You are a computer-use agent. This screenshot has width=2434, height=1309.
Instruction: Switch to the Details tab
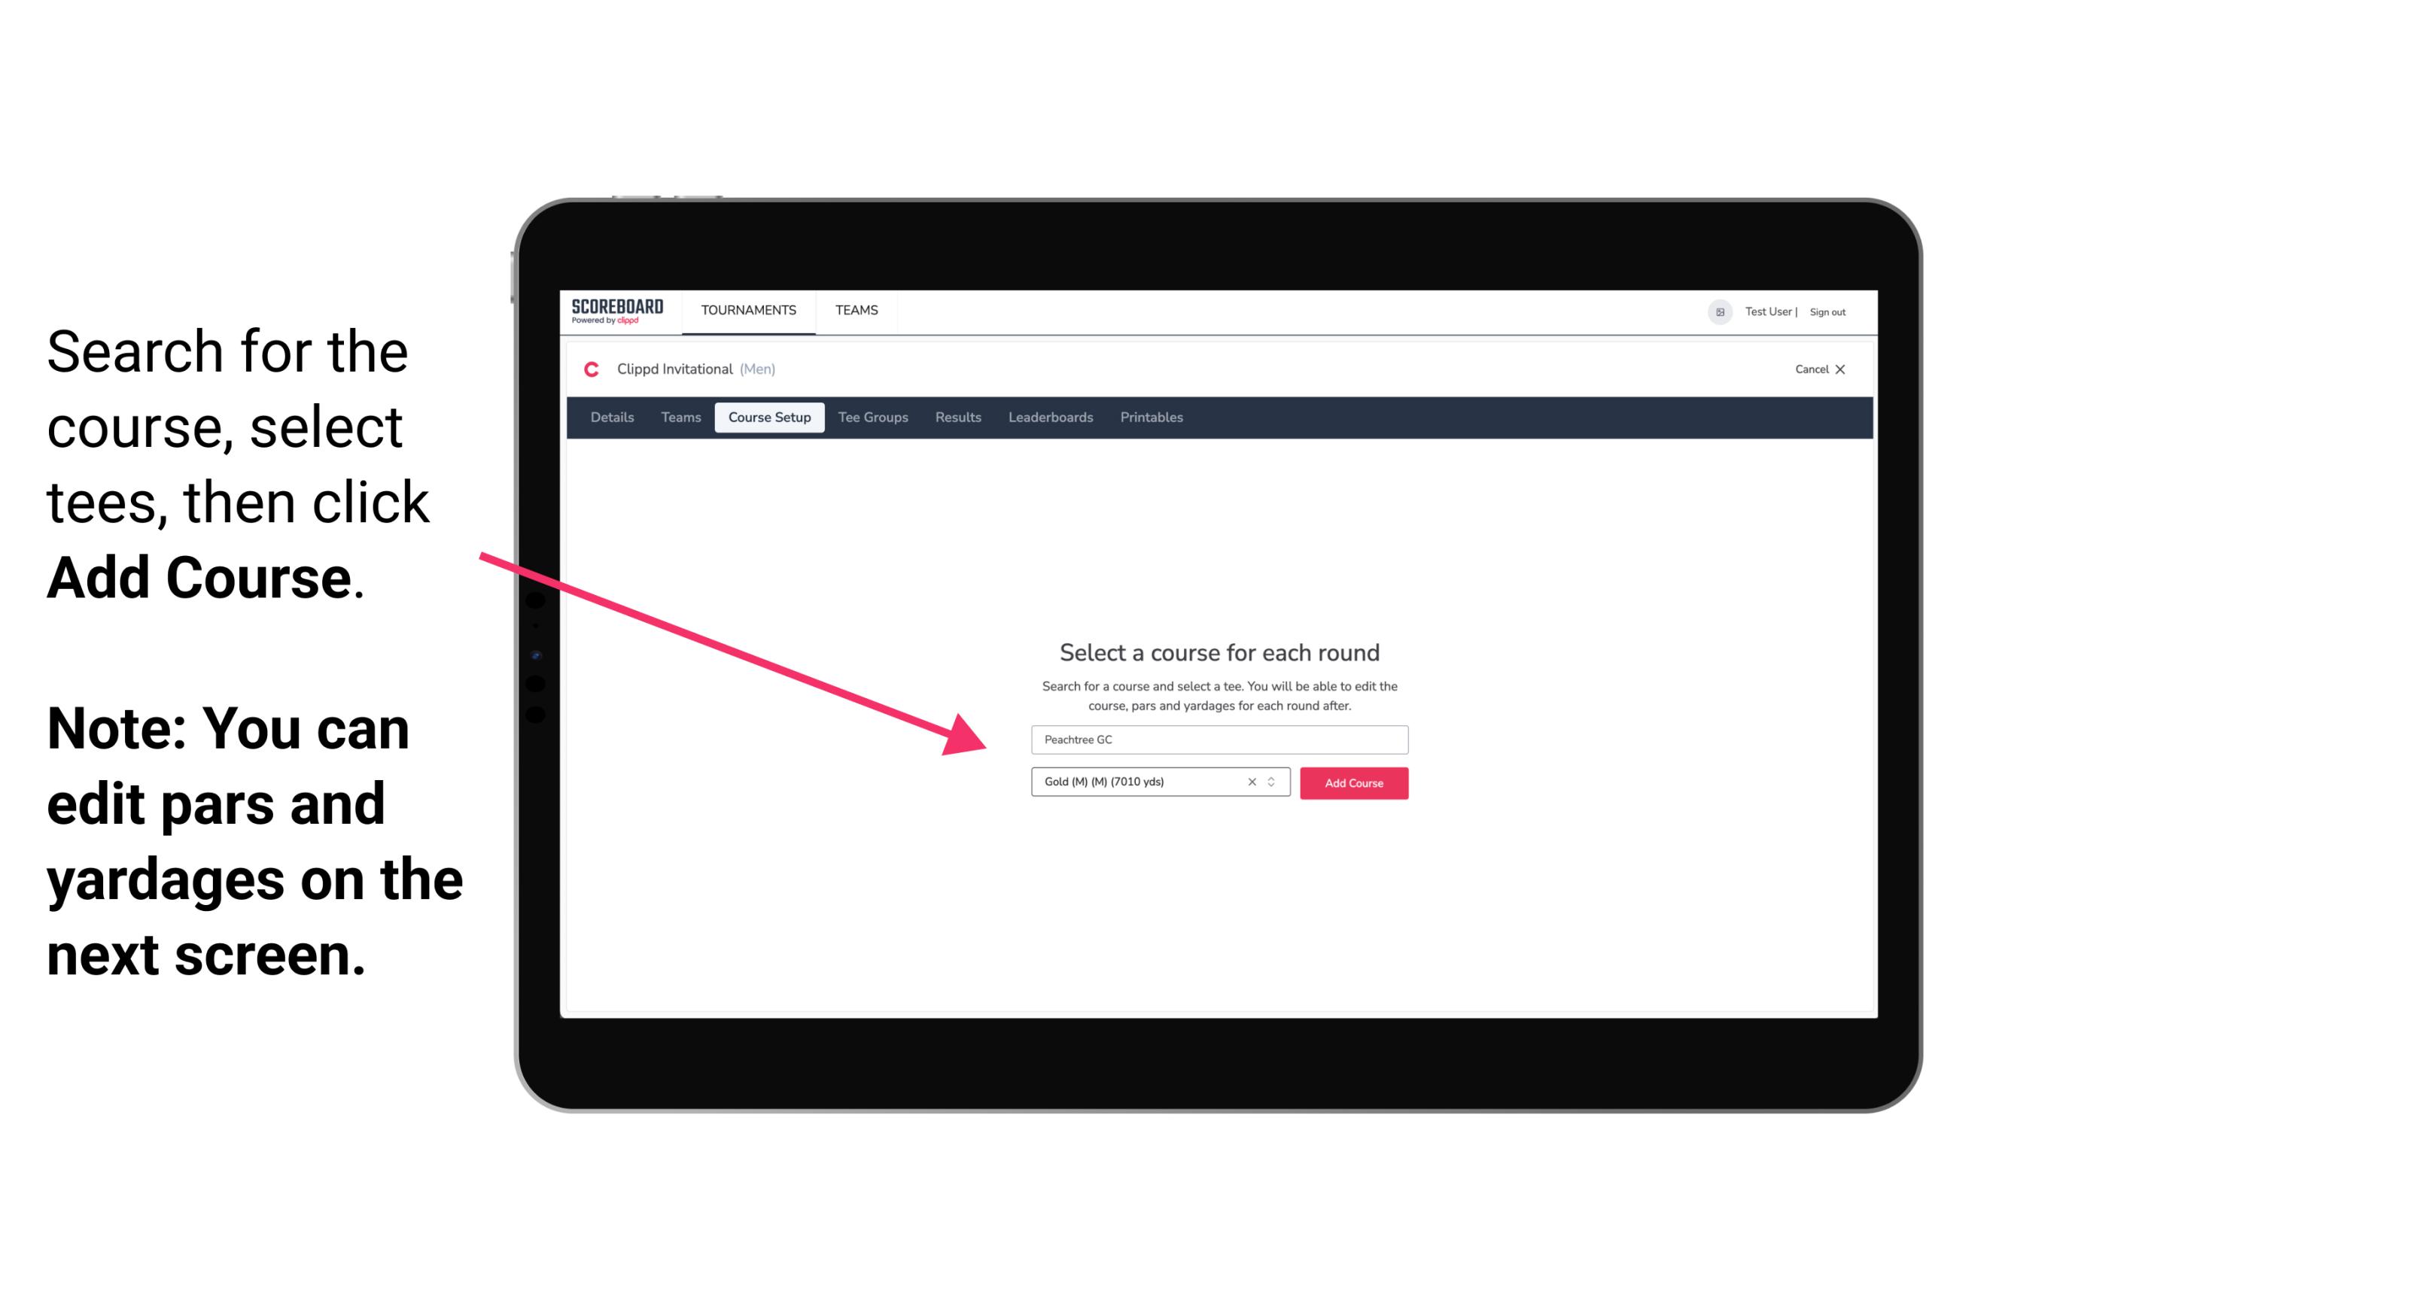[610, 418]
